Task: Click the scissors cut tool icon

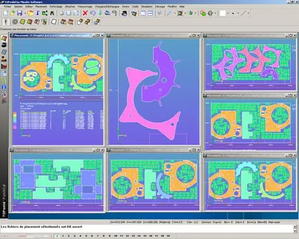Action: pyautogui.click(x=159, y=13)
